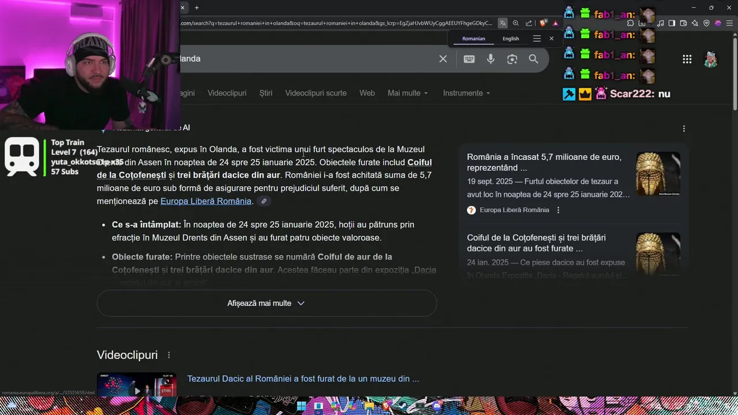The image size is (738, 415).
Task: Switch to the Videoclipuri tab
Action: 227,93
